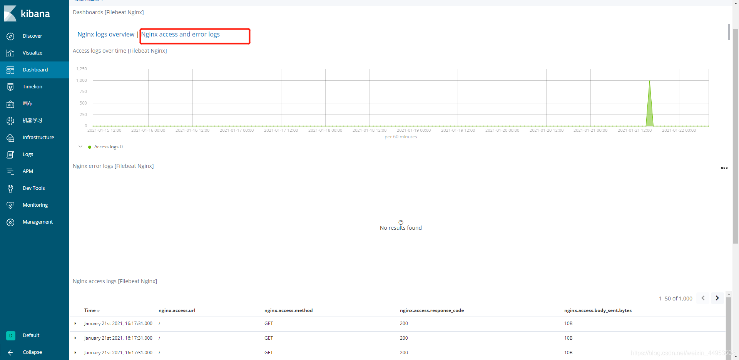Click nginx.access.response_code column header
This screenshot has width=739, height=360.
pyautogui.click(x=432, y=310)
